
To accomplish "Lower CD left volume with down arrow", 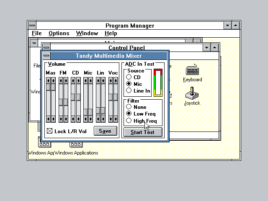I will [73, 119].
